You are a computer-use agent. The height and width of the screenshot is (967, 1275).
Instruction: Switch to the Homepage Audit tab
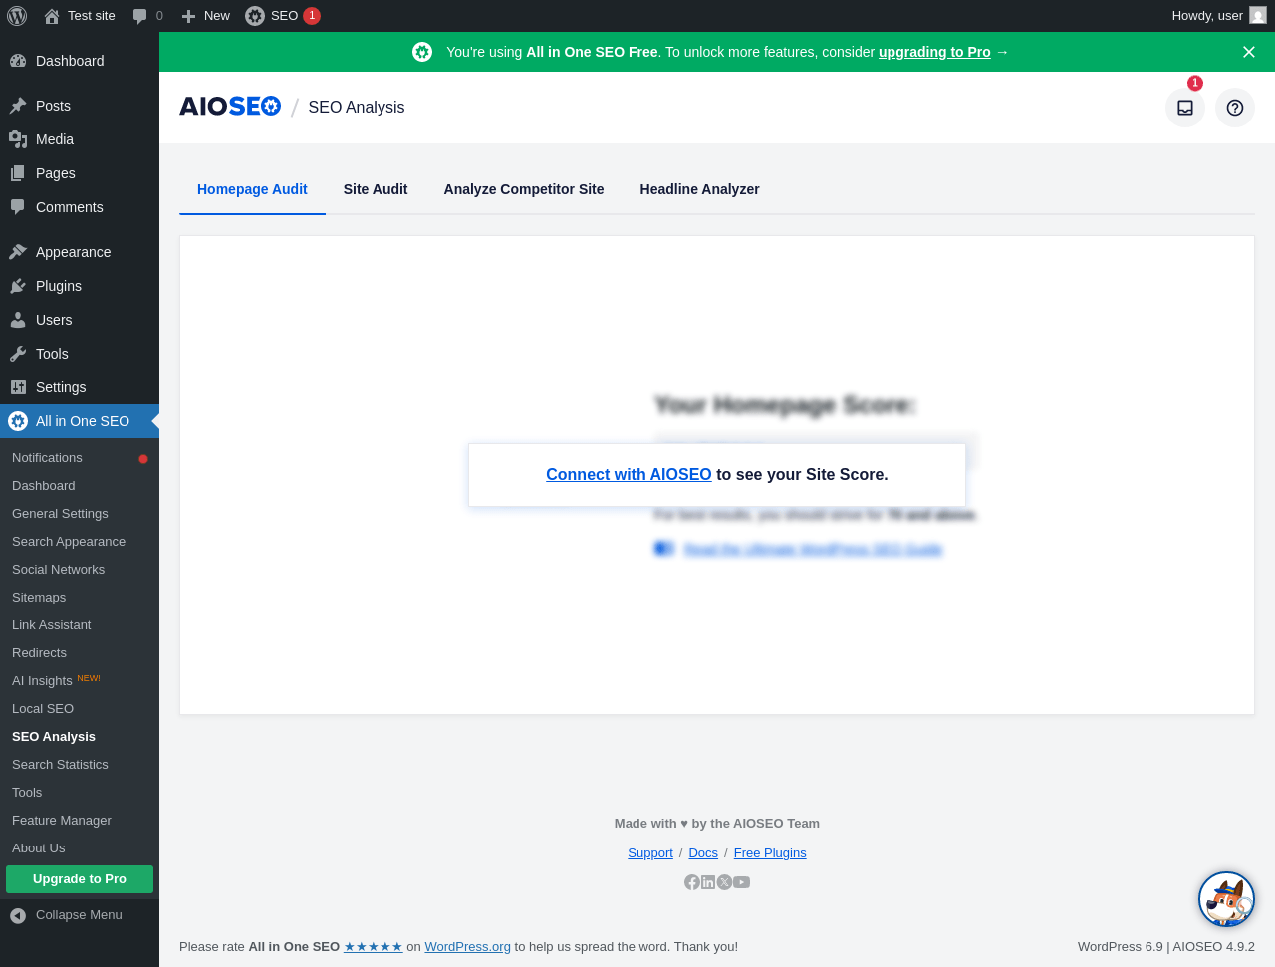click(252, 189)
